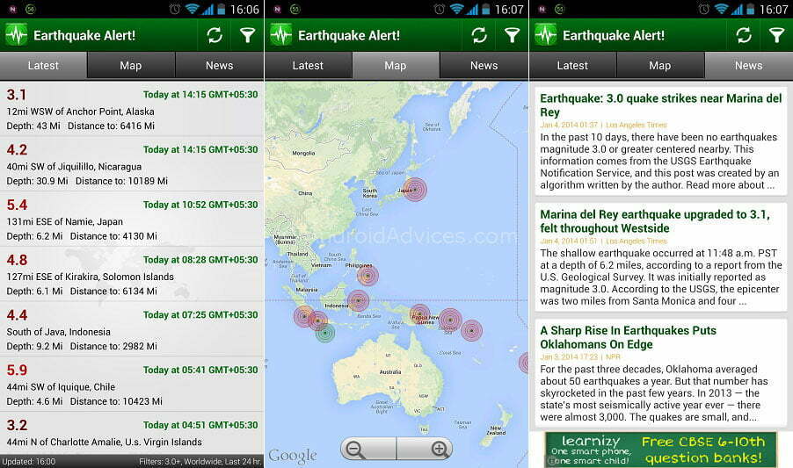The image size is (793, 468).
Task: Open the 5.4 Namie, Japan earthquake entry
Action: [132, 220]
